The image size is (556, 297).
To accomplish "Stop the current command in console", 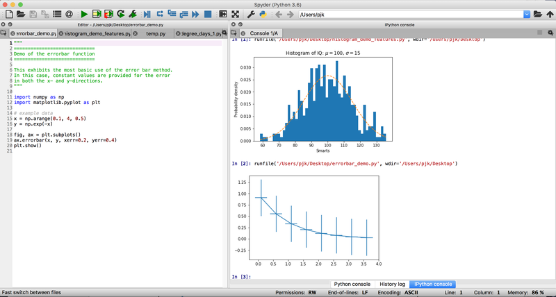I will click(540, 33).
